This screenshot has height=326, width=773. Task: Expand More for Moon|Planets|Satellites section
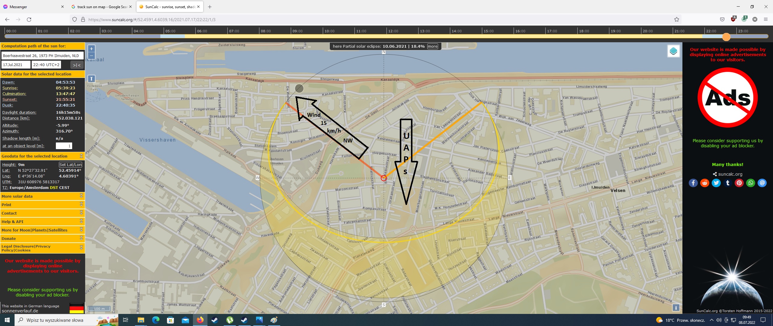(42, 230)
